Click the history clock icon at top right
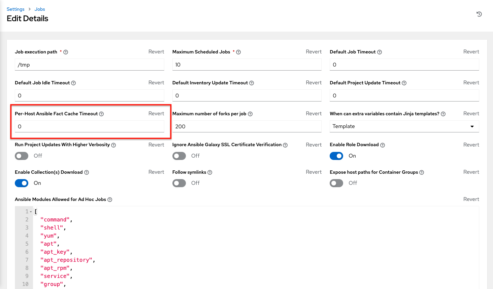The image size is (493, 289). 479,14
